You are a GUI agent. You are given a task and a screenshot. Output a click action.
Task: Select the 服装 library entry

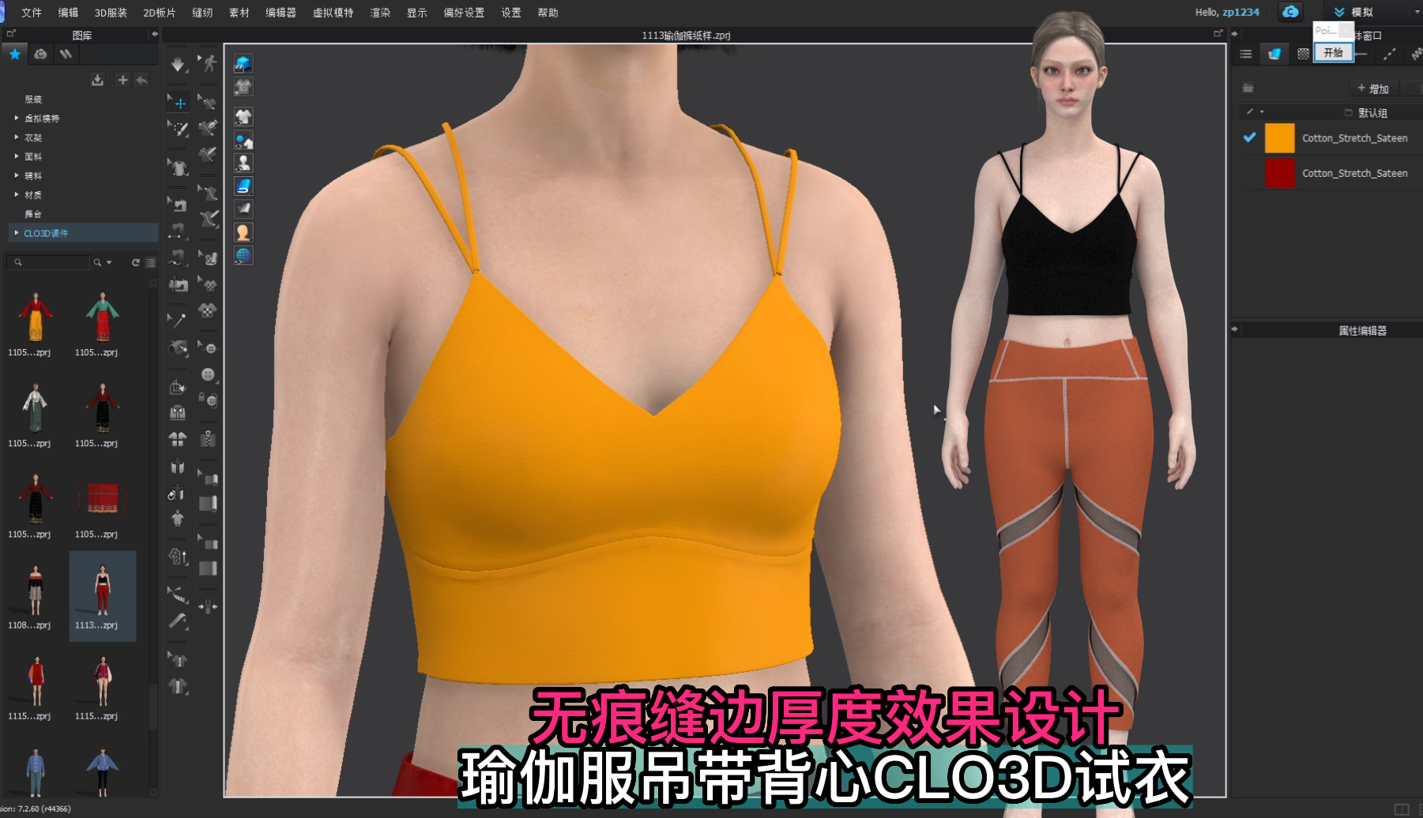(33, 99)
